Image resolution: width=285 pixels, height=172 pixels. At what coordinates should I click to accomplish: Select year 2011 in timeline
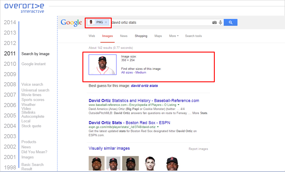10,53
